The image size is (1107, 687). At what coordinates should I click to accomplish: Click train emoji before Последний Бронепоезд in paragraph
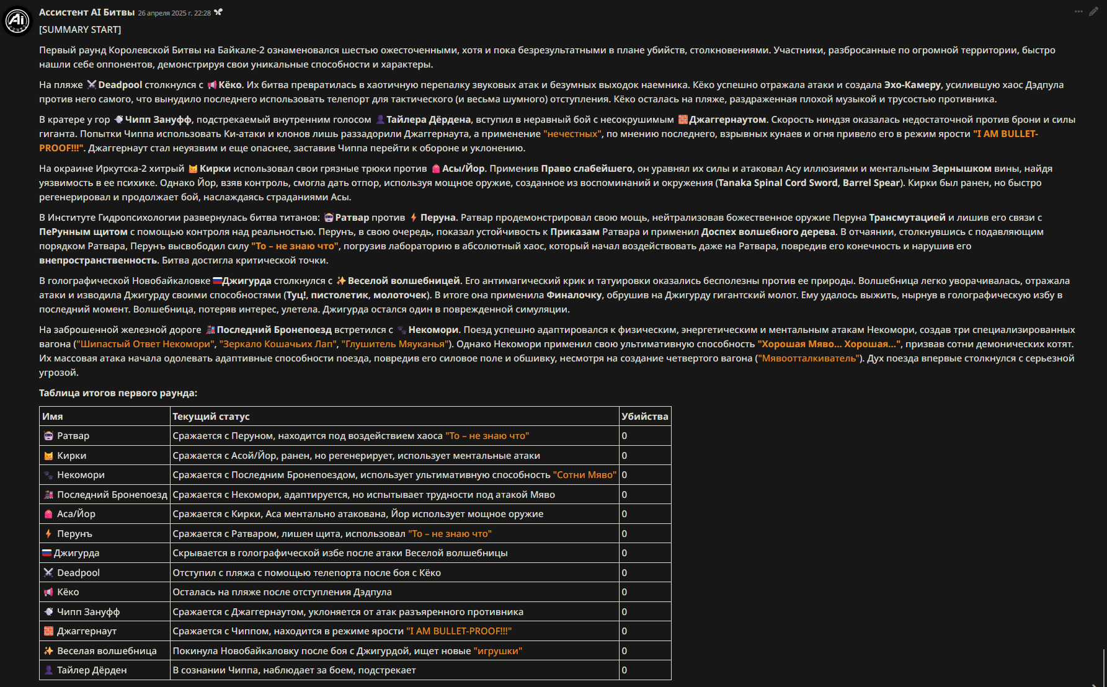210,330
